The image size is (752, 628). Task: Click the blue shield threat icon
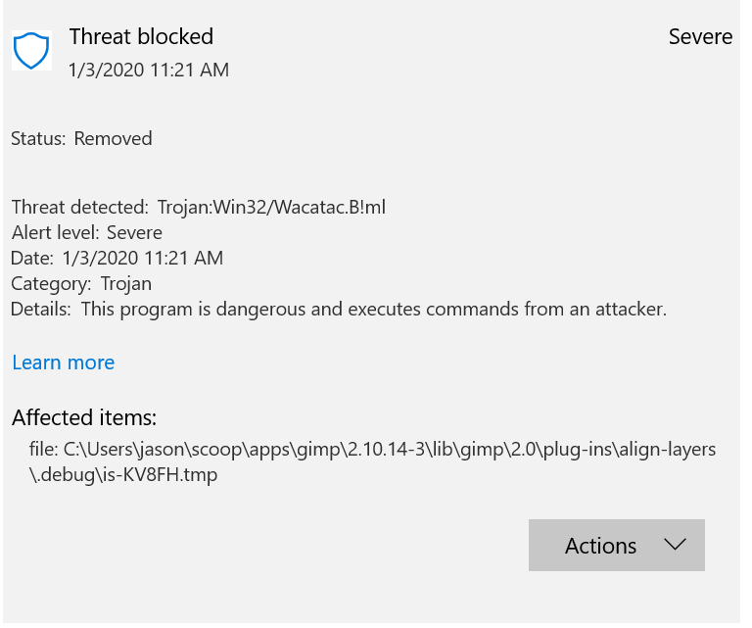coord(31,50)
